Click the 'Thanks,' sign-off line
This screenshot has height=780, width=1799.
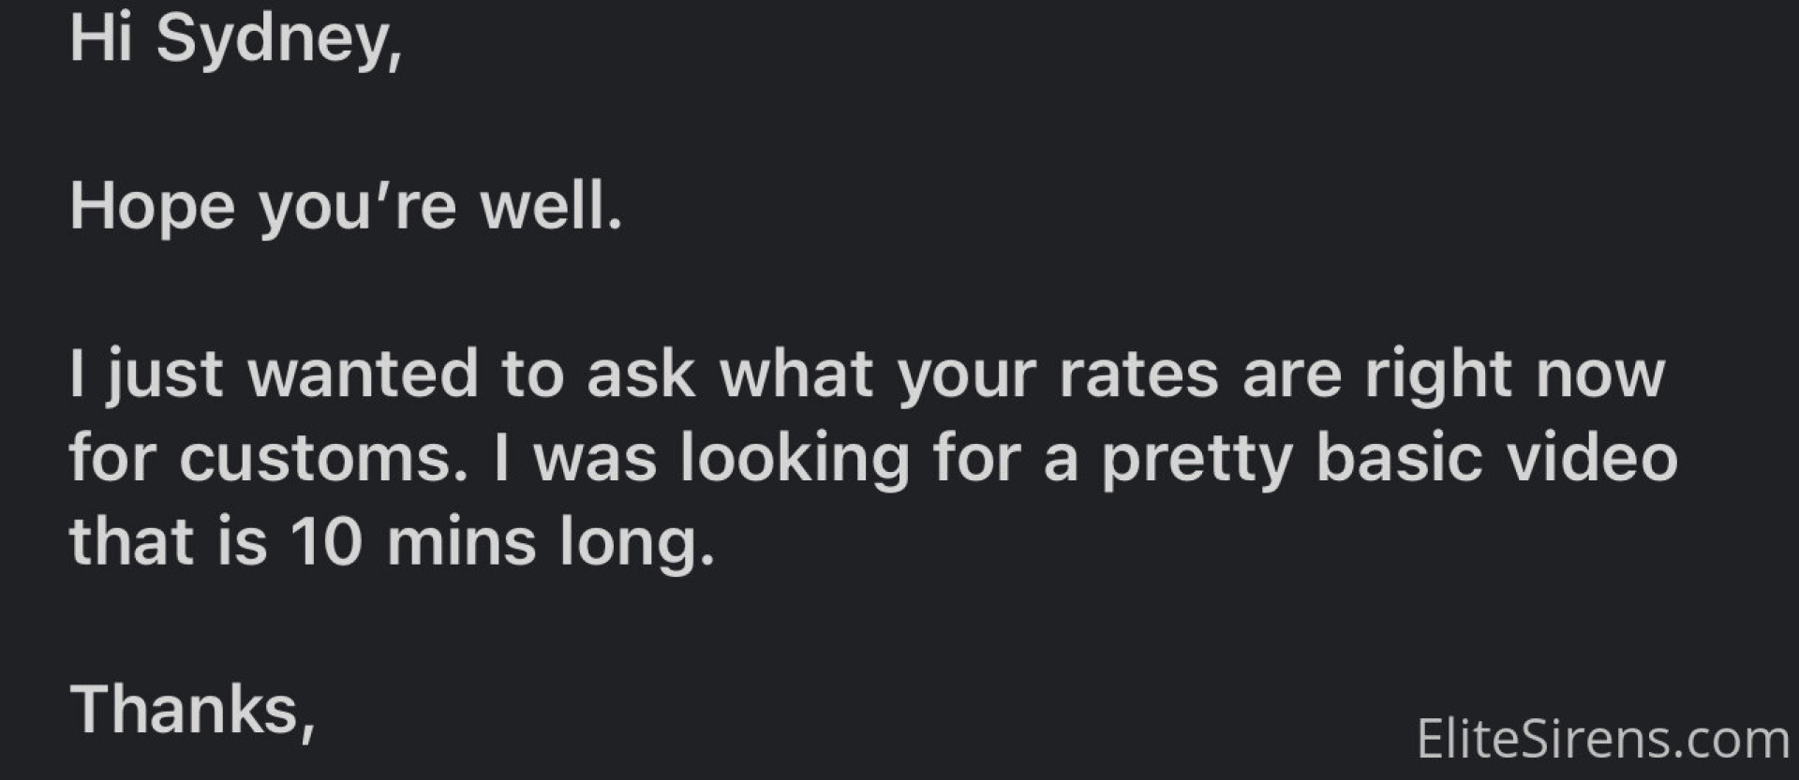[x=192, y=710]
